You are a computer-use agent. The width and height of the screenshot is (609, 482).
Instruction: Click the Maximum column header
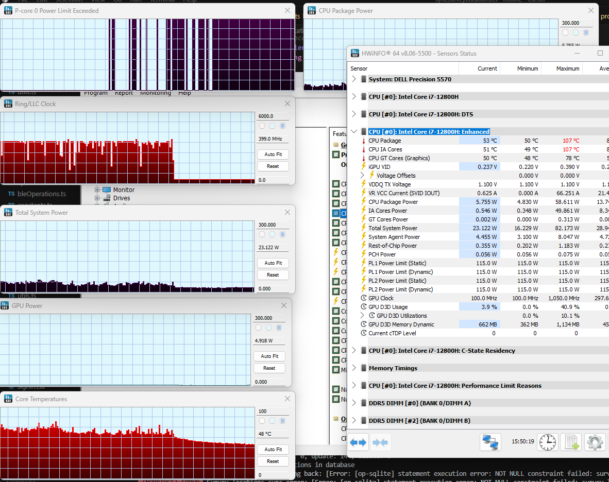562,68
